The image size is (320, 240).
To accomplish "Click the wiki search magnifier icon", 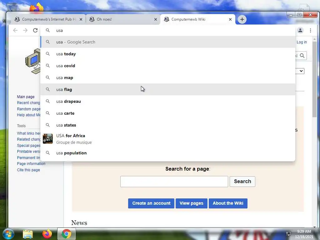I will click(302, 56).
